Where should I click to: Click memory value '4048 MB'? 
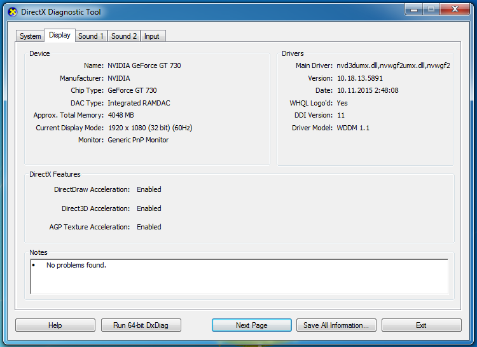tap(121, 115)
